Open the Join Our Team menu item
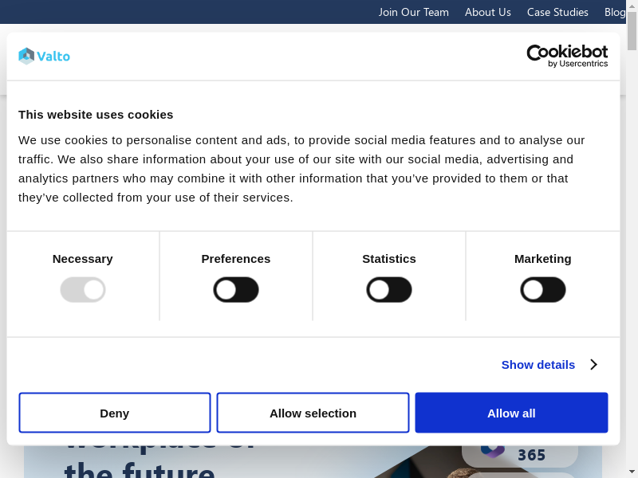The width and height of the screenshot is (638, 478). tap(413, 12)
